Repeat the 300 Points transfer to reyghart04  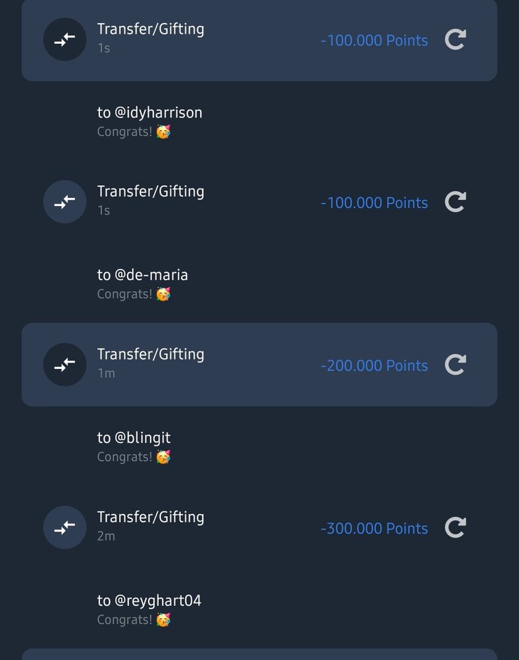[455, 528]
